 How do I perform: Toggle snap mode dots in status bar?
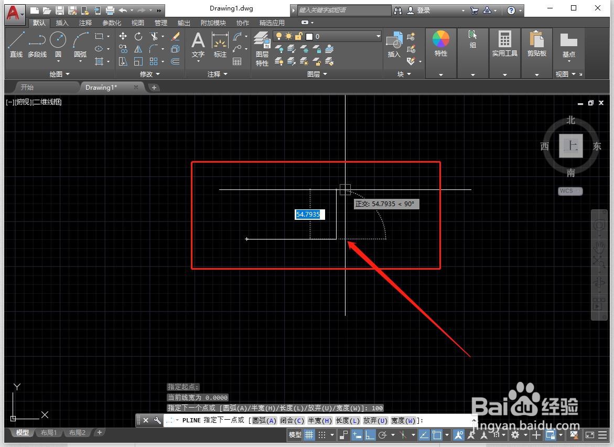click(322, 435)
